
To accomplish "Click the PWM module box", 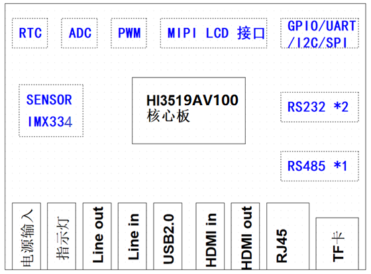I will point(129,33).
